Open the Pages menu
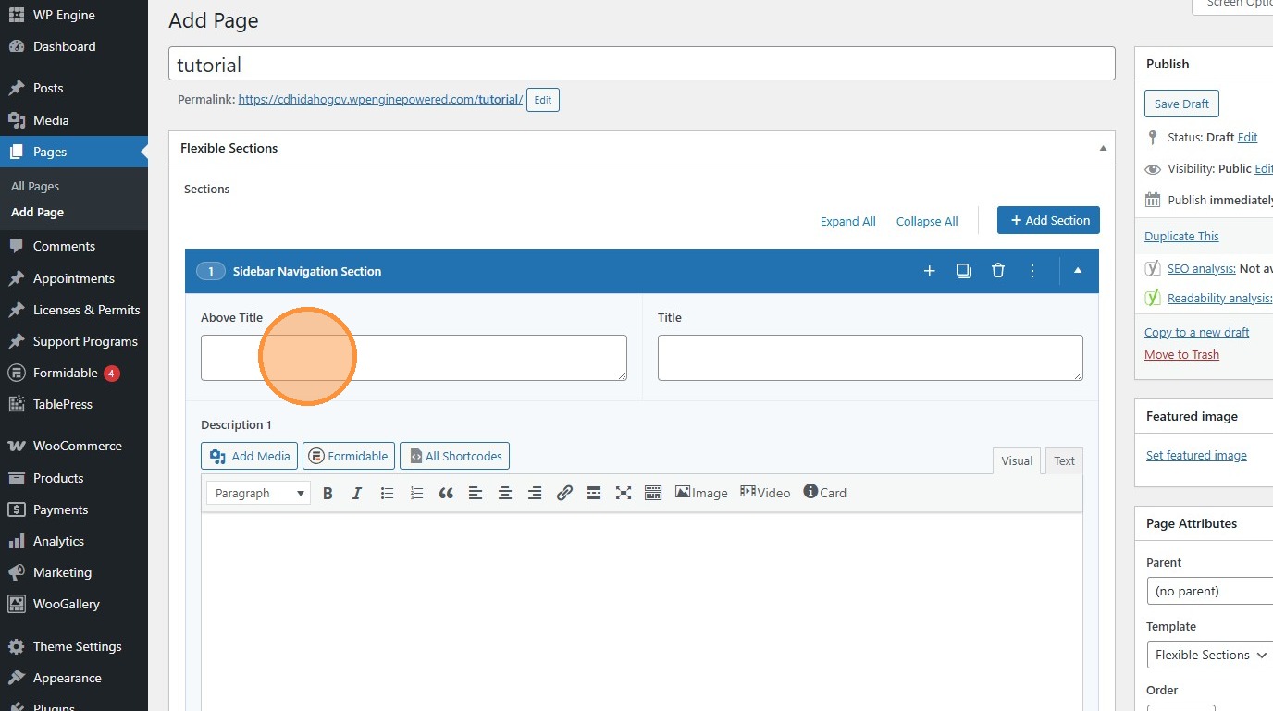Screen dimensions: 1273x711 pos(74,152)
